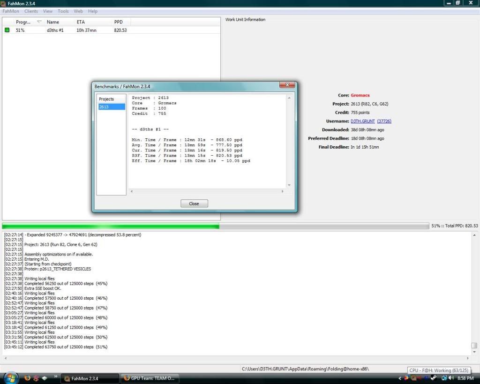This screenshot has height=384, width=480.
Task: Open the Windows Start menu orb
Action: coord(11,378)
